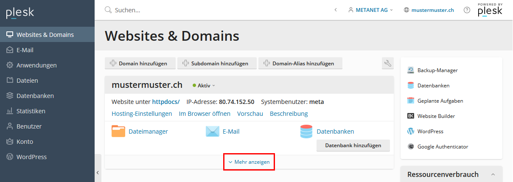Viewport: 513px width, 182px height.
Task: Open Google Authenticator in the side panel
Action: pyautogui.click(x=442, y=147)
